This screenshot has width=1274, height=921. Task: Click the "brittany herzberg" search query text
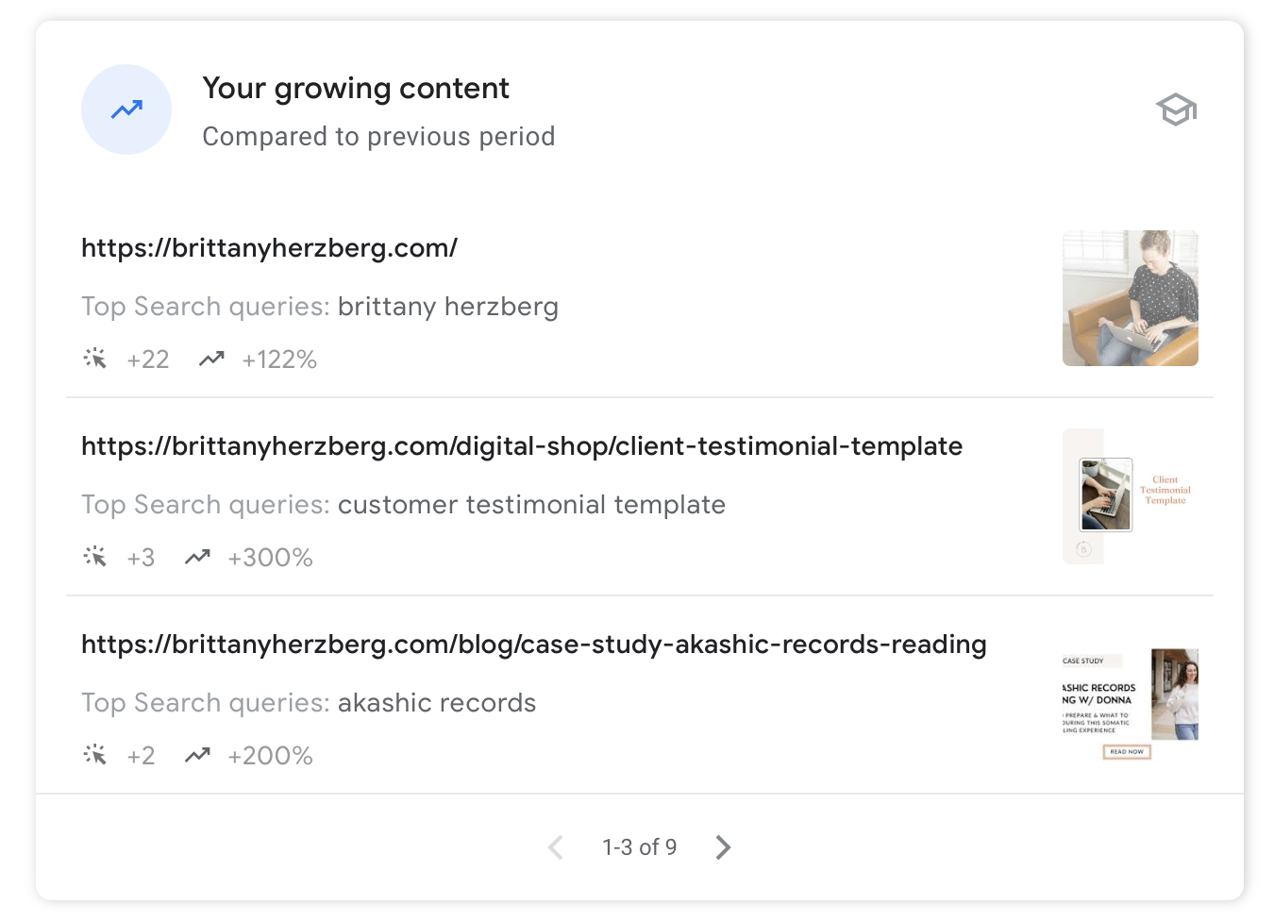[447, 307]
